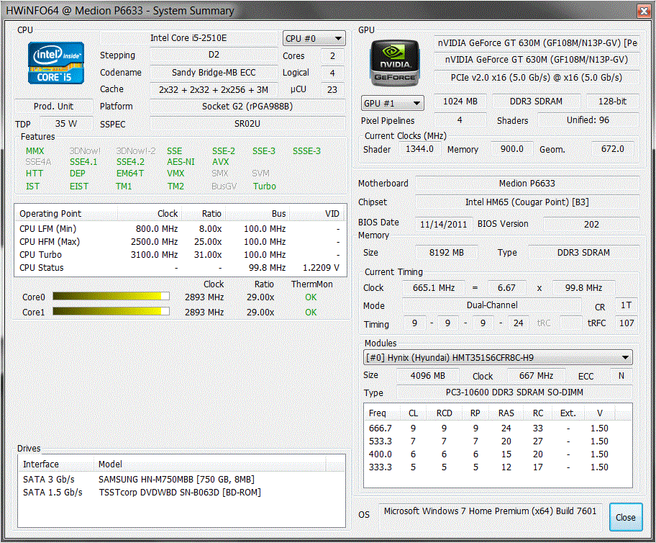
Task: Select the 400.0 frequency timing row
Action: 498,454
